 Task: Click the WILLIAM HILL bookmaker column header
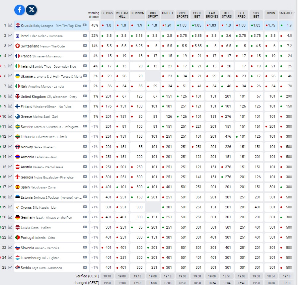(x=122, y=15)
